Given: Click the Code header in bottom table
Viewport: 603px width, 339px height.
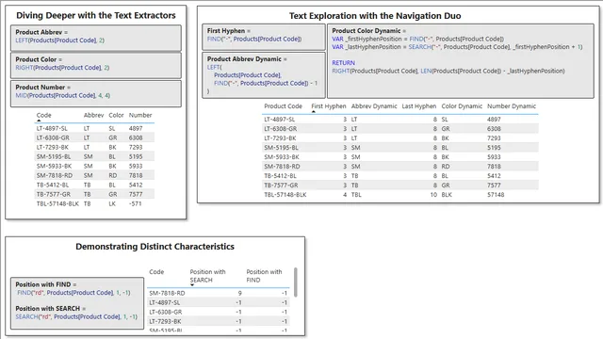Looking at the screenshot, I should (156, 272).
